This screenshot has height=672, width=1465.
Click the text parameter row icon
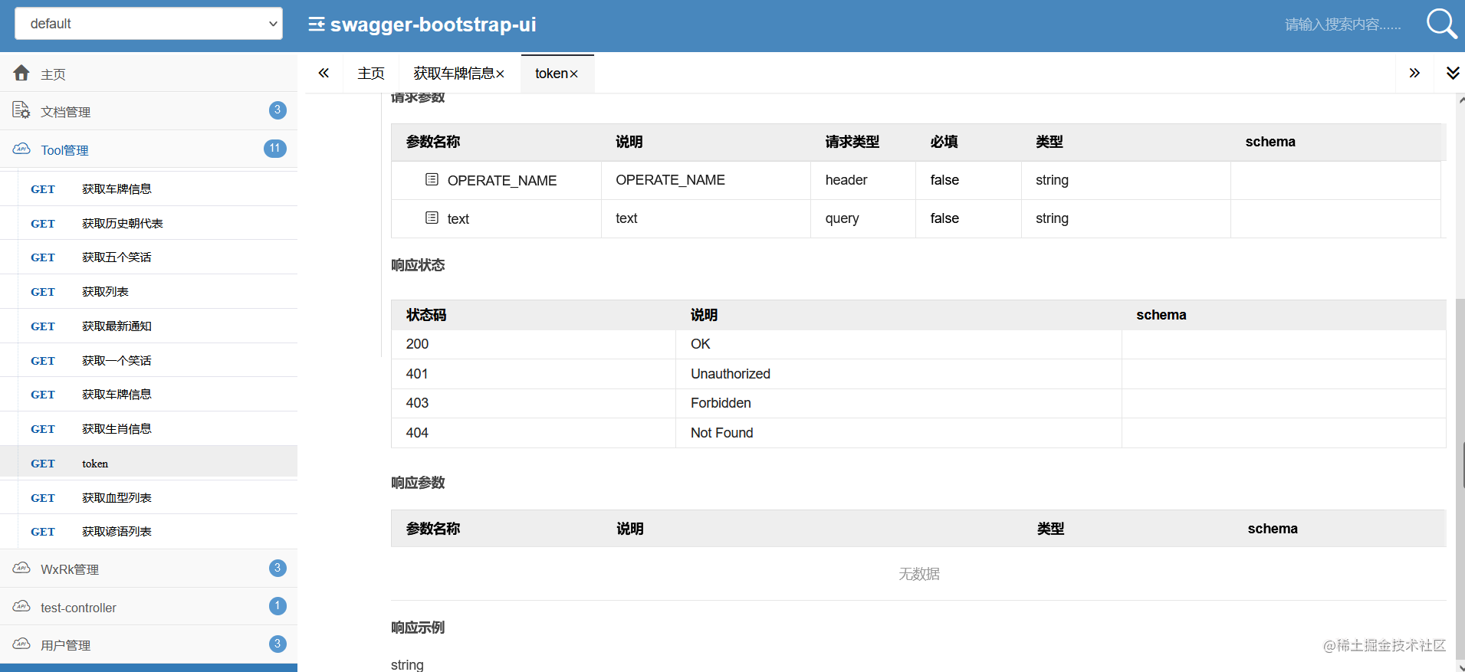432,218
